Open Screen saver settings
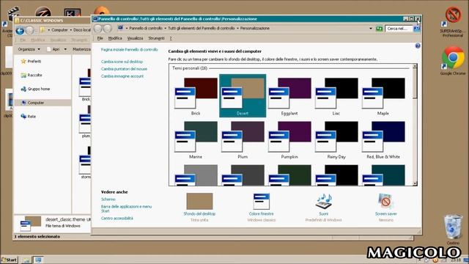Screen dimensions: 469x264 (386, 207)
